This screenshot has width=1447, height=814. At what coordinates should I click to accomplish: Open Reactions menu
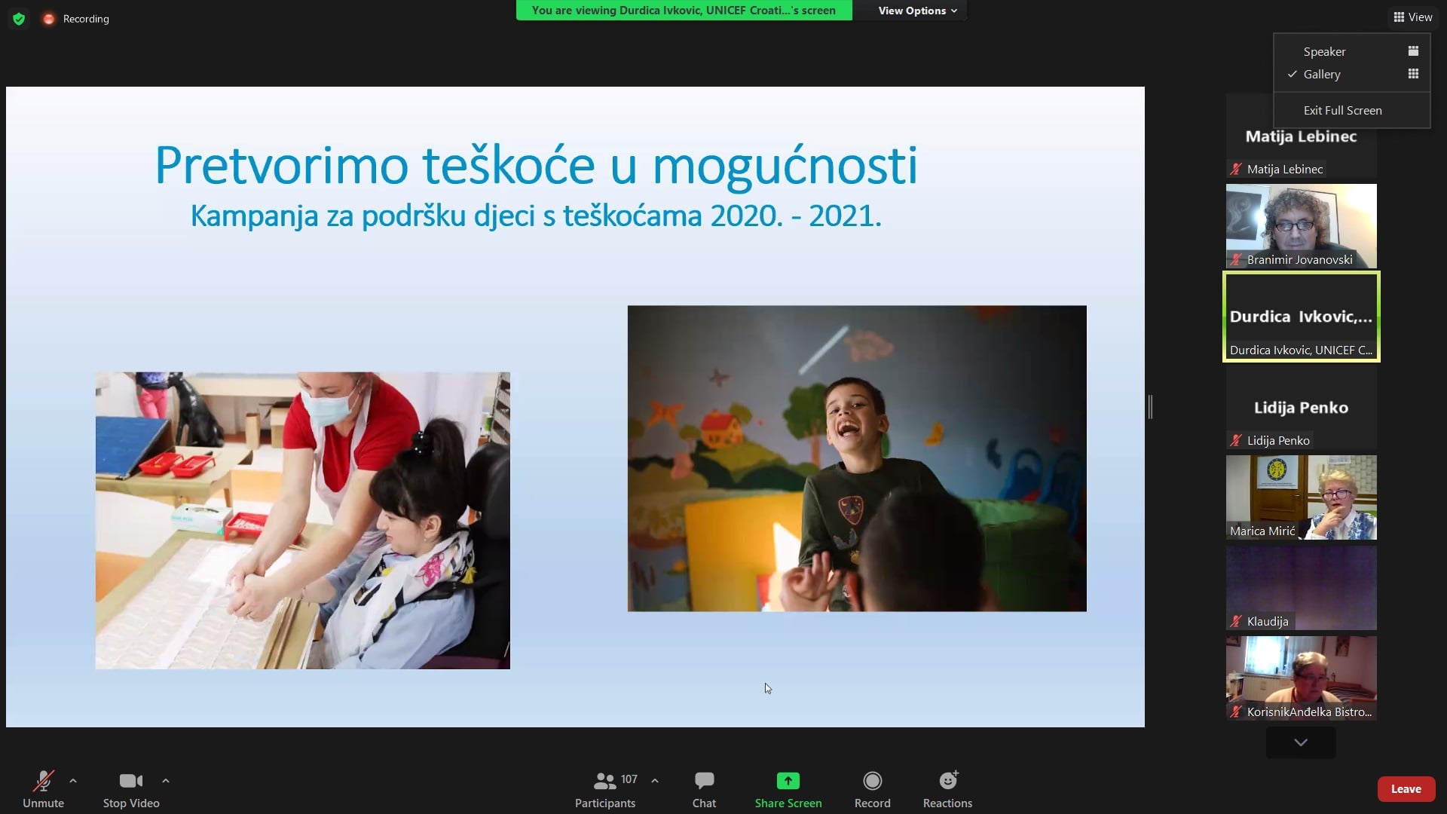(947, 789)
